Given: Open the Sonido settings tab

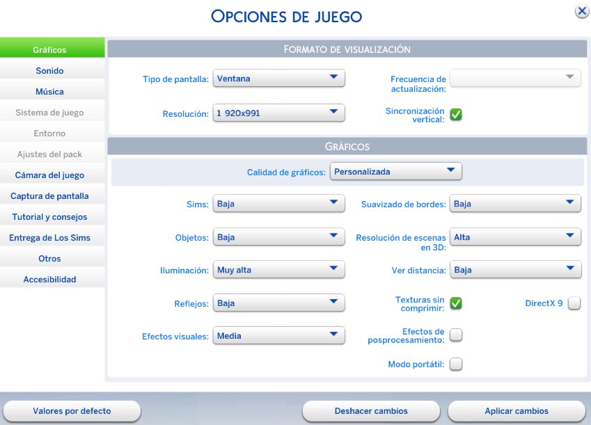Looking at the screenshot, I should (52, 70).
